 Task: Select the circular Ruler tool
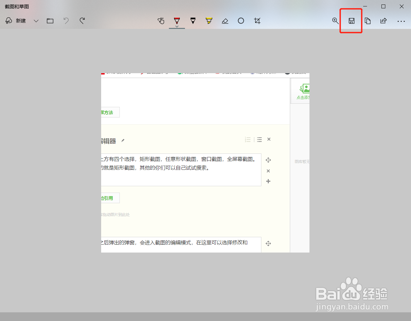tap(241, 21)
